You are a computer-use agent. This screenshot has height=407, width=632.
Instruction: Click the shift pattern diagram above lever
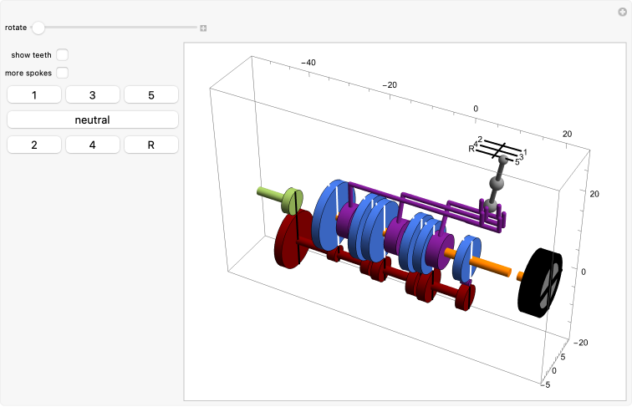point(498,150)
